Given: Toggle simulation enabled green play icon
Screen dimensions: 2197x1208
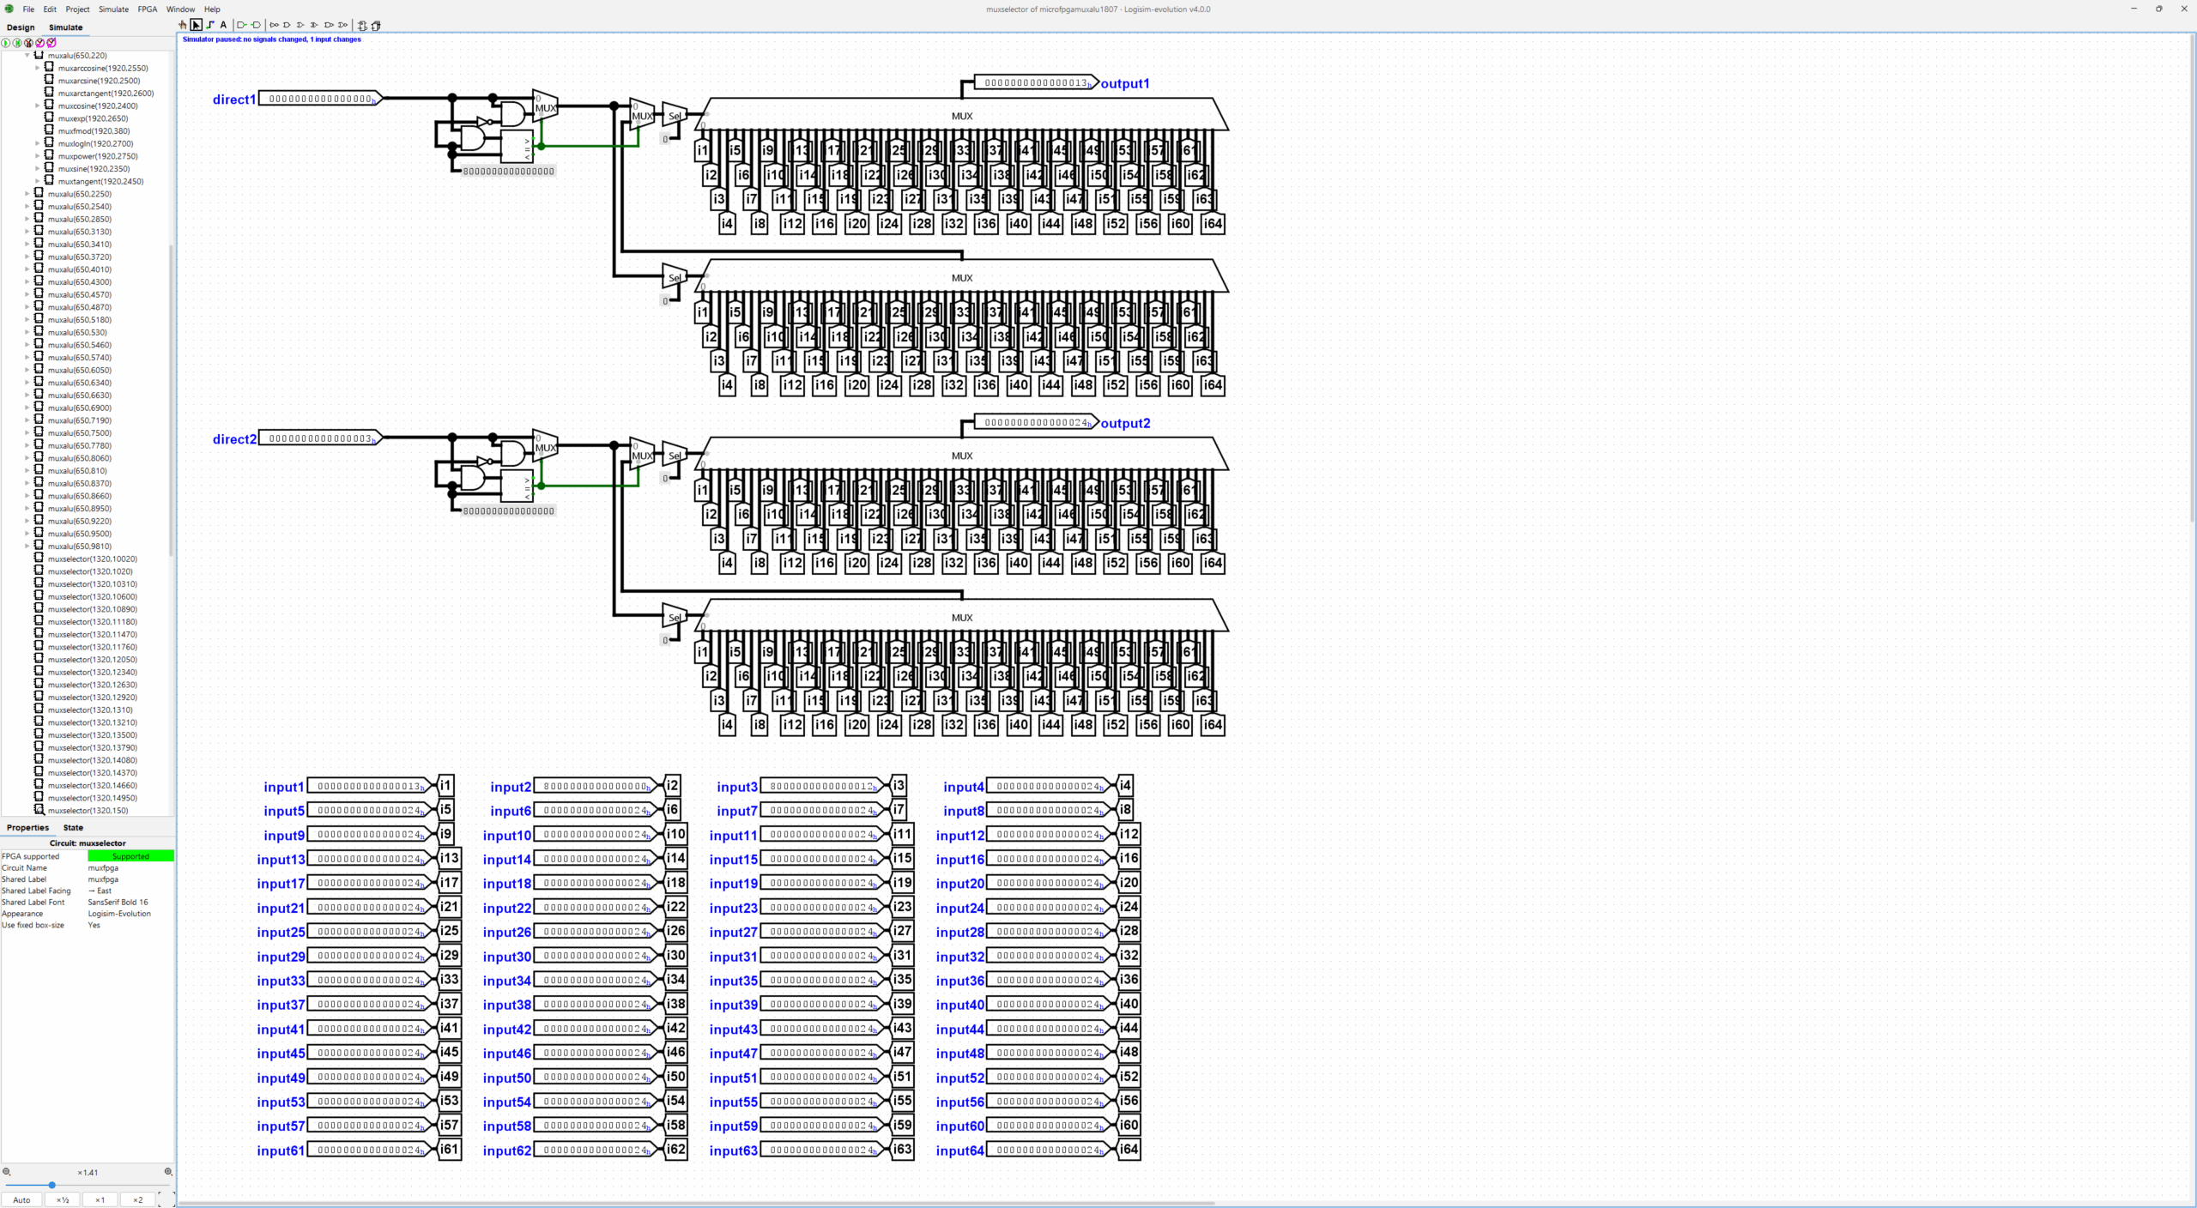Looking at the screenshot, I should point(7,43).
